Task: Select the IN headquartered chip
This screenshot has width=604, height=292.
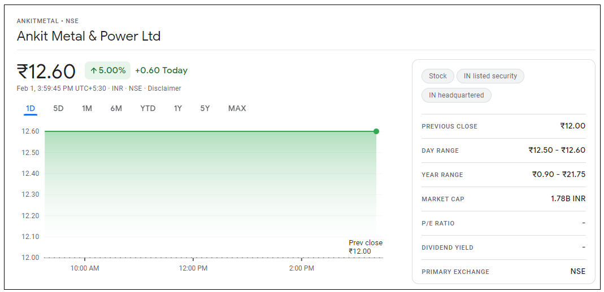Action: click(456, 95)
